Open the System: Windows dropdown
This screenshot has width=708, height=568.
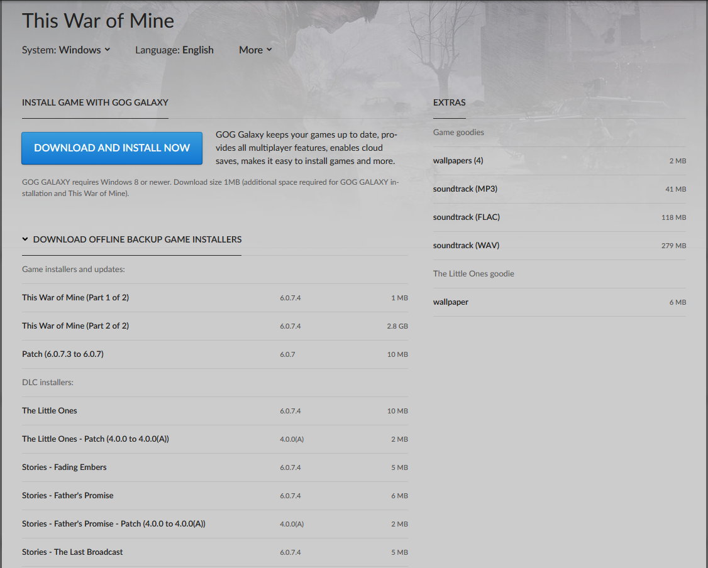coord(66,50)
